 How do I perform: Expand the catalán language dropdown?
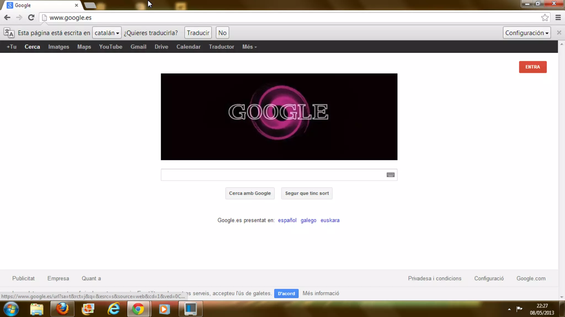pyautogui.click(x=107, y=33)
